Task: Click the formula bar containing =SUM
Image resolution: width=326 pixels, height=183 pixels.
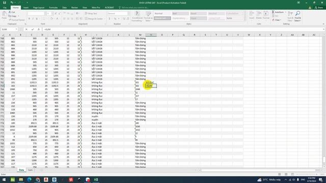Action: 182,29
